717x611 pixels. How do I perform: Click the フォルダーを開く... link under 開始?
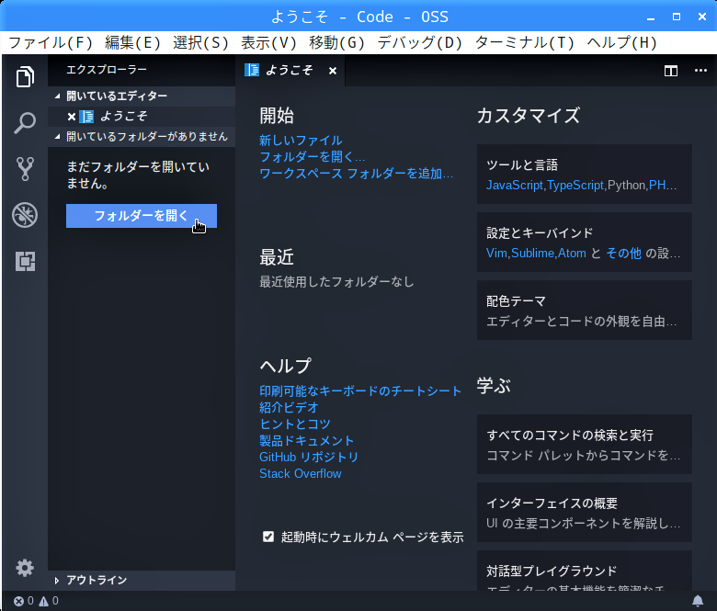tap(312, 157)
